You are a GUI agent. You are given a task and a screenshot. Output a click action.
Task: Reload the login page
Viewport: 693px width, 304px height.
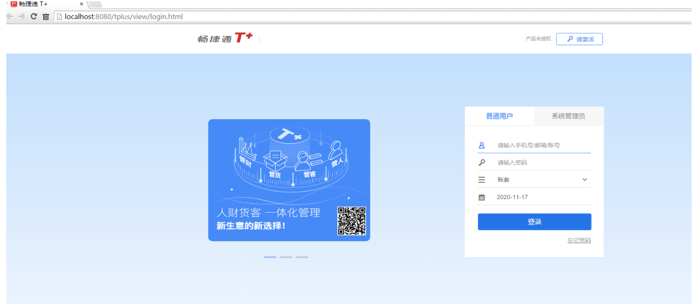[34, 16]
